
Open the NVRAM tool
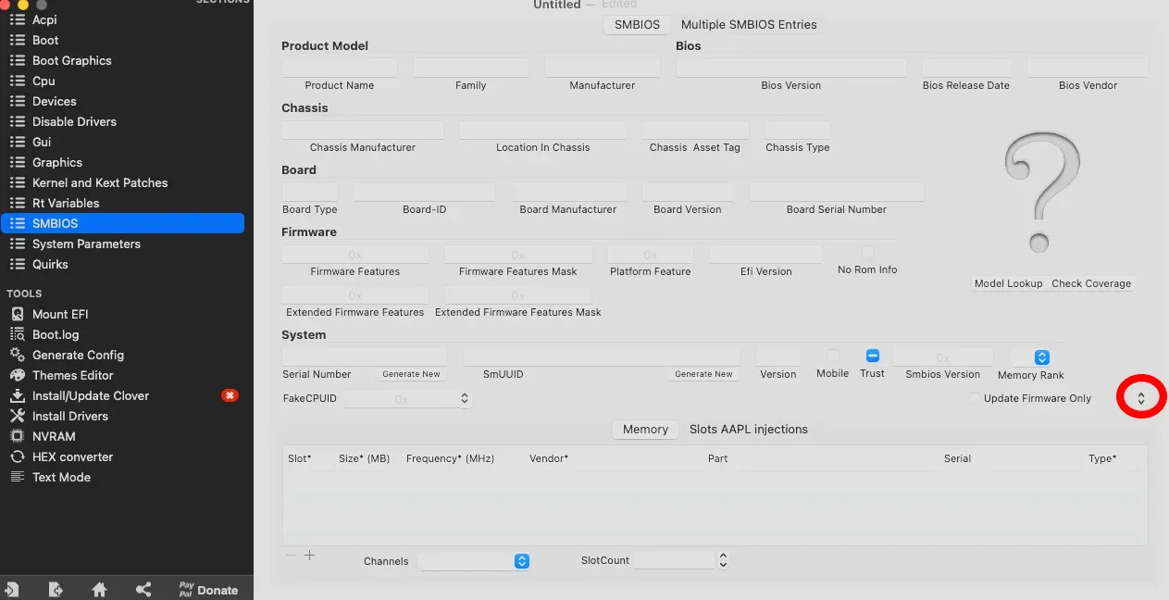tap(54, 436)
